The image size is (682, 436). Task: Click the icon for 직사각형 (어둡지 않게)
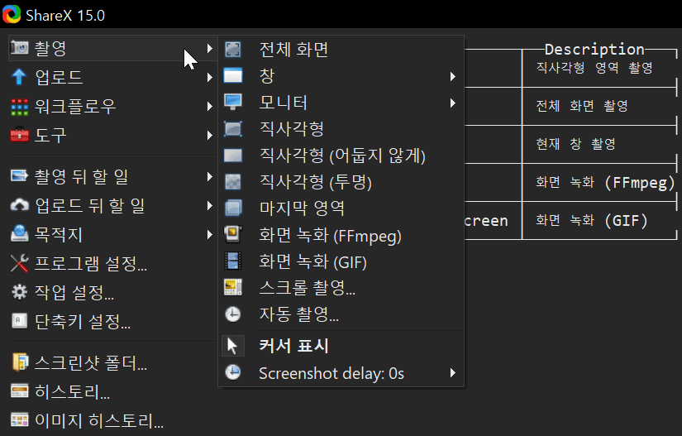click(x=232, y=156)
